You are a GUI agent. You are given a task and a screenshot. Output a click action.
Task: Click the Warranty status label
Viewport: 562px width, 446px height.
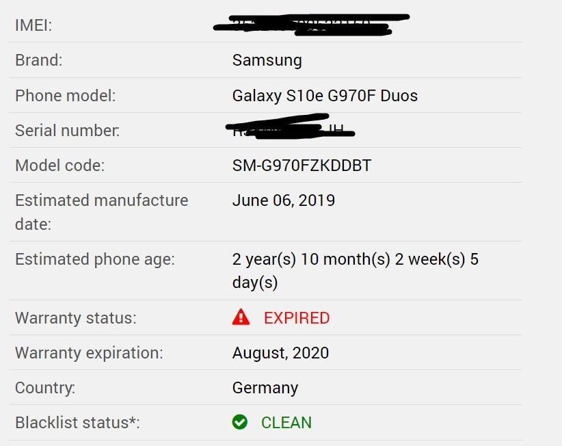click(x=76, y=318)
